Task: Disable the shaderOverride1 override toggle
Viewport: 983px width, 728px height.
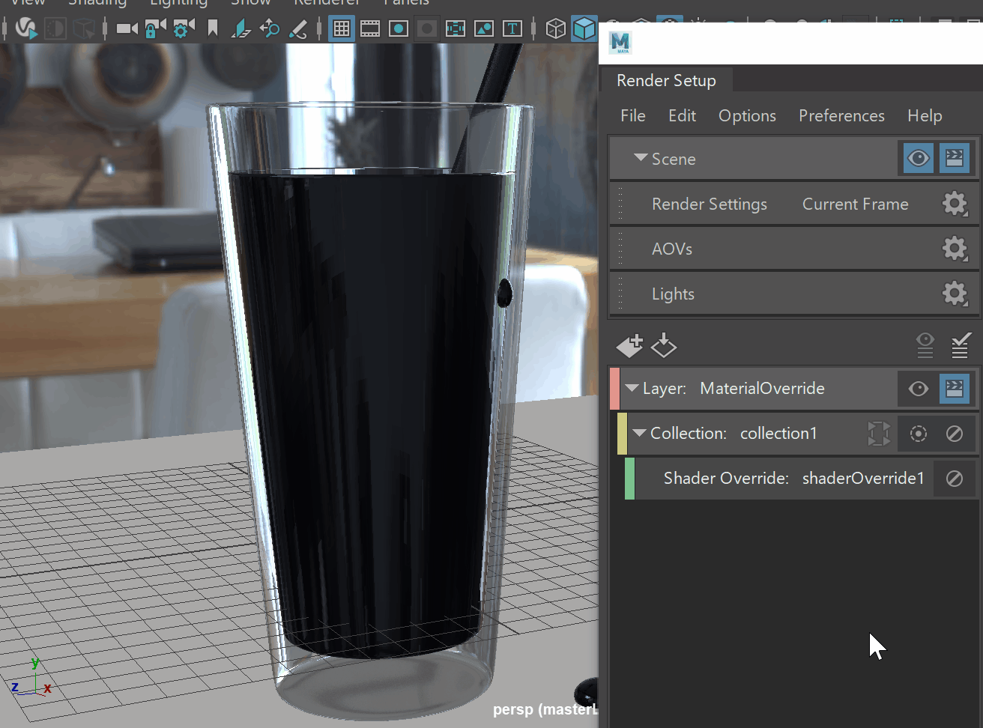Action: (x=954, y=479)
